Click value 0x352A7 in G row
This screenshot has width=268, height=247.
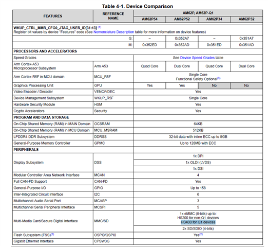coord(182,39)
